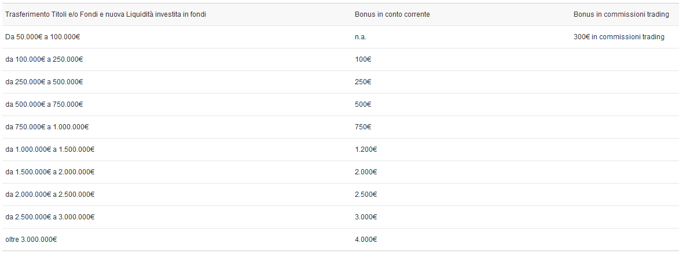Click the 'da 100.000€ a 250.000€' row label
This screenshot has height=254, width=679.
(x=44, y=59)
